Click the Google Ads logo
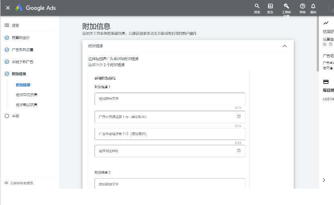334x205 pixels. pyautogui.click(x=36, y=8)
